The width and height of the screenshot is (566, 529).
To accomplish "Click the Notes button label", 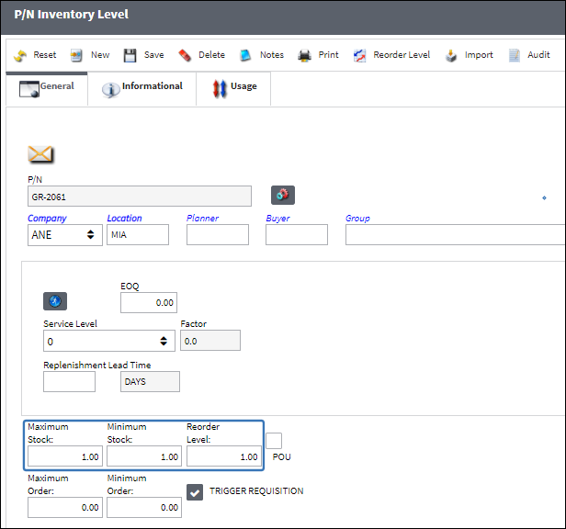I will [272, 55].
